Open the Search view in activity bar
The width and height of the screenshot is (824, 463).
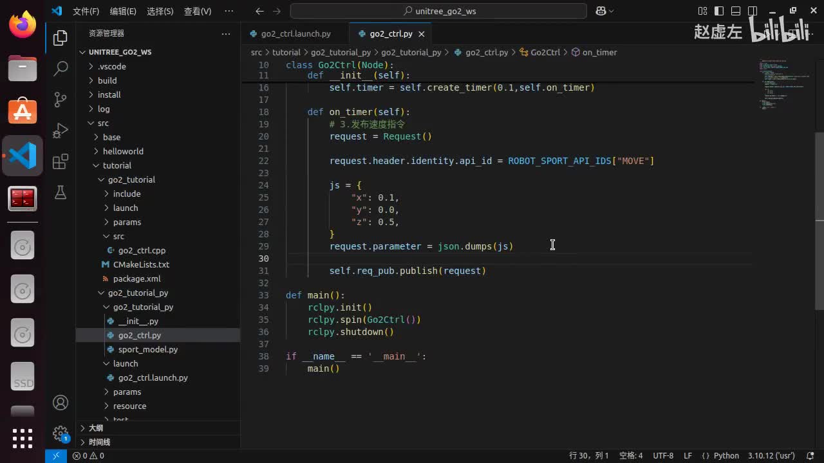pos(61,68)
